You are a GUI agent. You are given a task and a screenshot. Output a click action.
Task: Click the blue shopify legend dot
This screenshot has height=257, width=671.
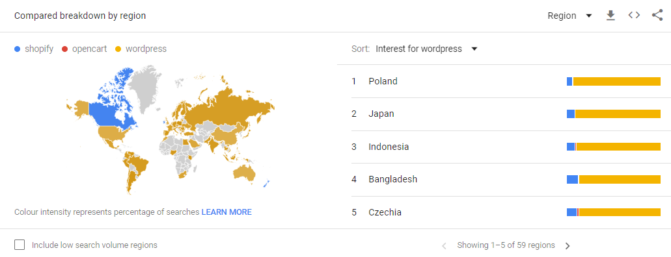coord(17,49)
